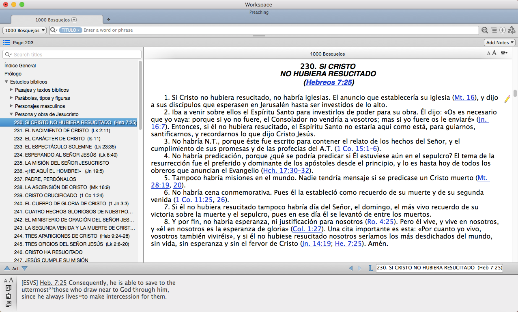Screen dimensions: 518x312
Task: Select the 1000 Bosquejos tab
Action: [56, 20]
